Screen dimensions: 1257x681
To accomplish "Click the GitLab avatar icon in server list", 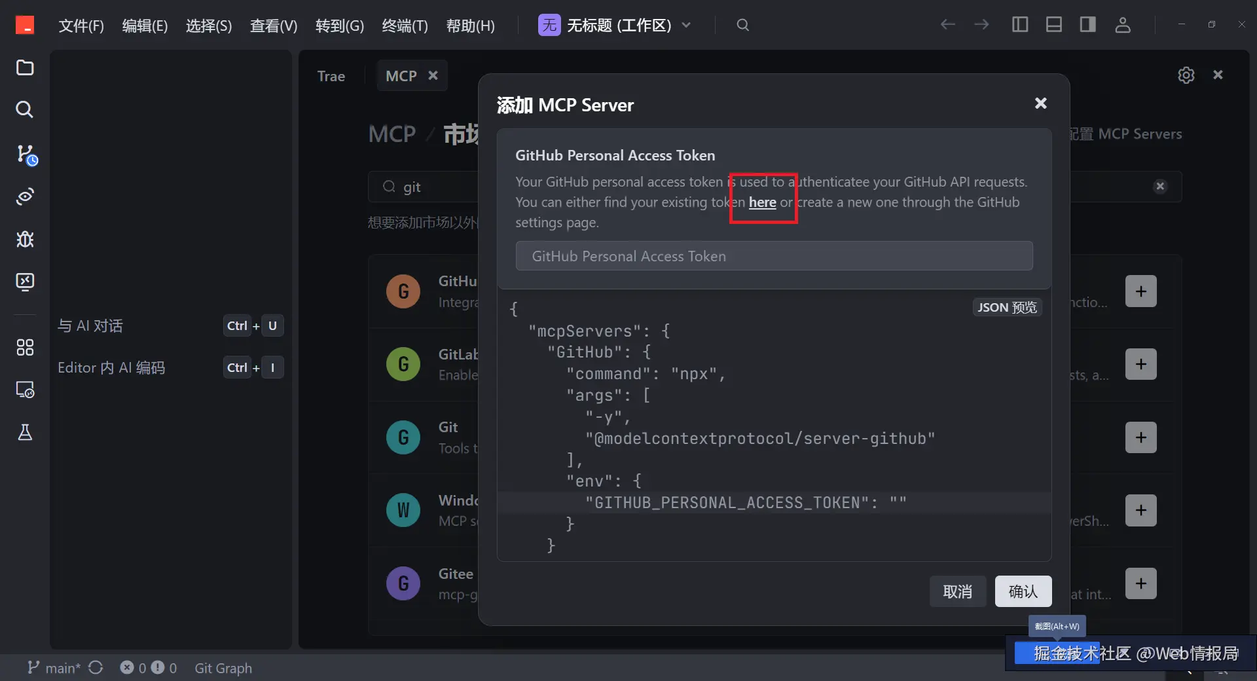I will pos(403,364).
